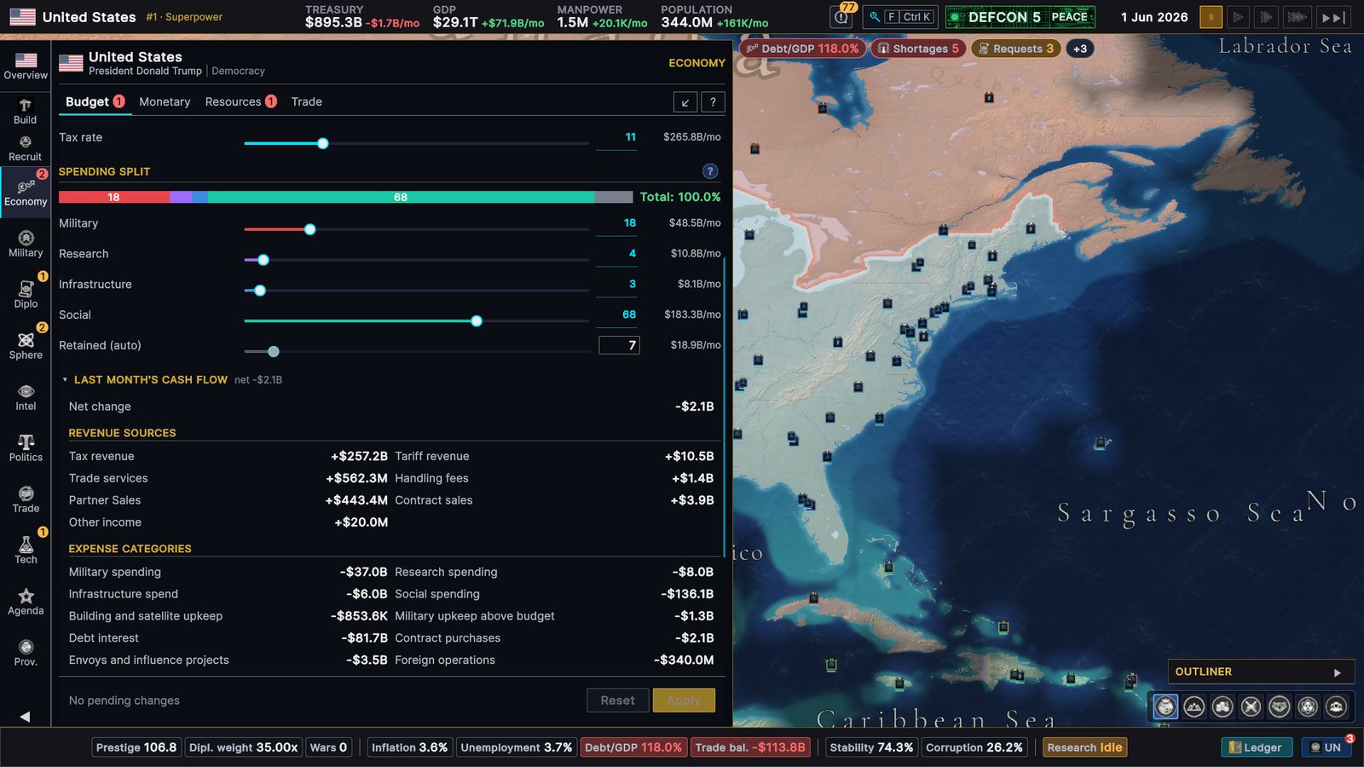Viewport: 1364px width, 767px height.
Task: Click the Research Idle status indicator
Action: pyautogui.click(x=1084, y=747)
